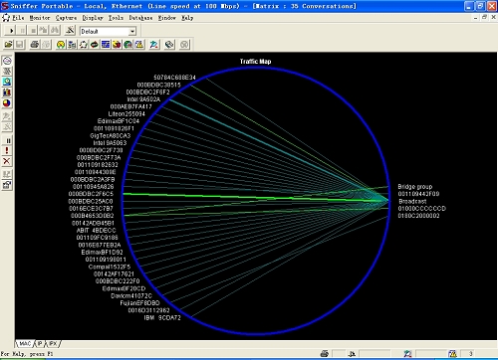Switch to the IP tab

40,344
